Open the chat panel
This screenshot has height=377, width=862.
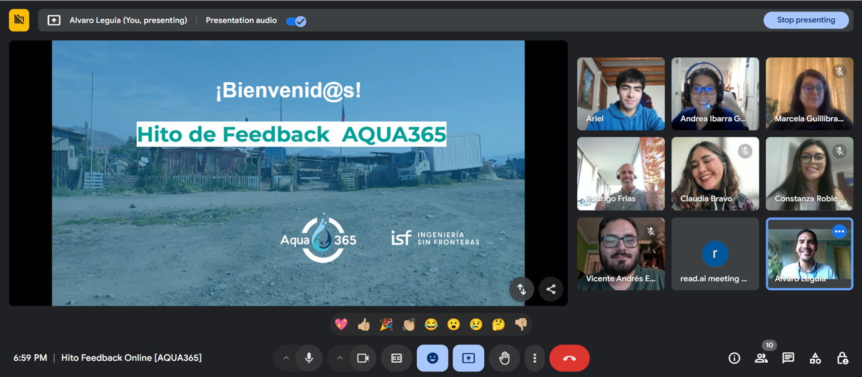[788, 358]
